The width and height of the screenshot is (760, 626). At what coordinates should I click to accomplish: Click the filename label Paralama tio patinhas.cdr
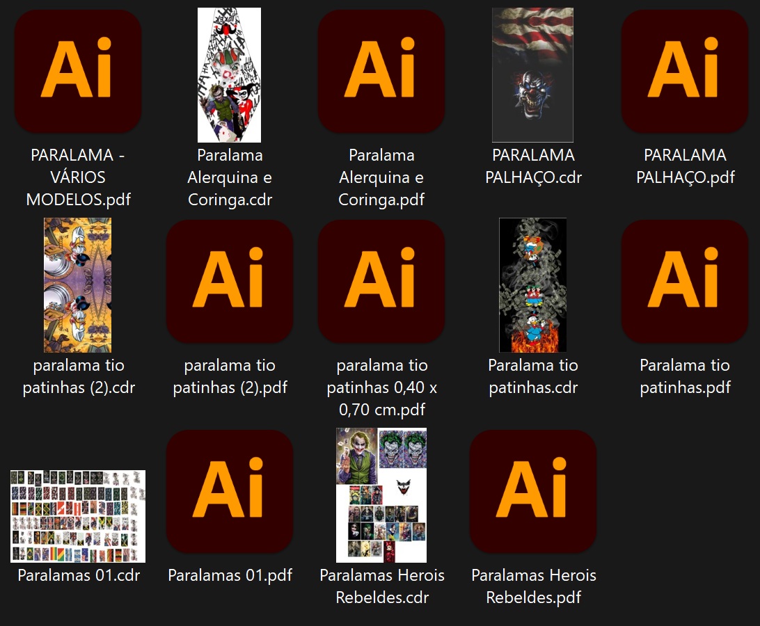click(533, 376)
